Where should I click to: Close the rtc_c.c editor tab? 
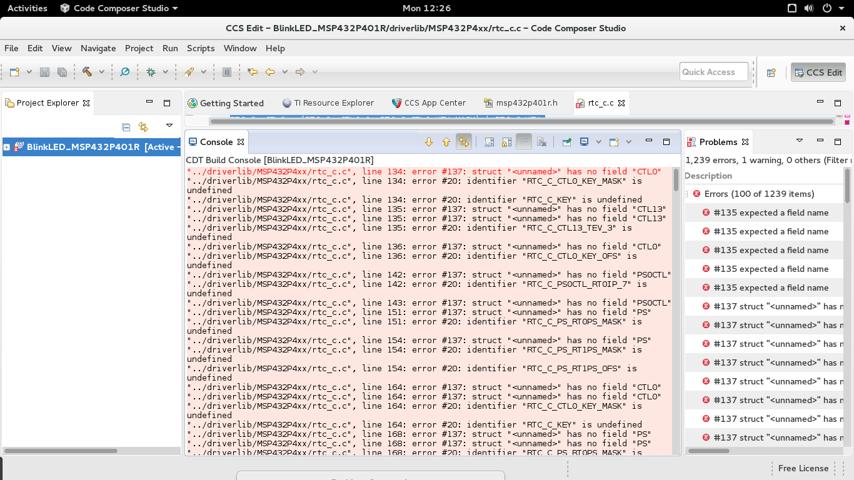tap(621, 103)
